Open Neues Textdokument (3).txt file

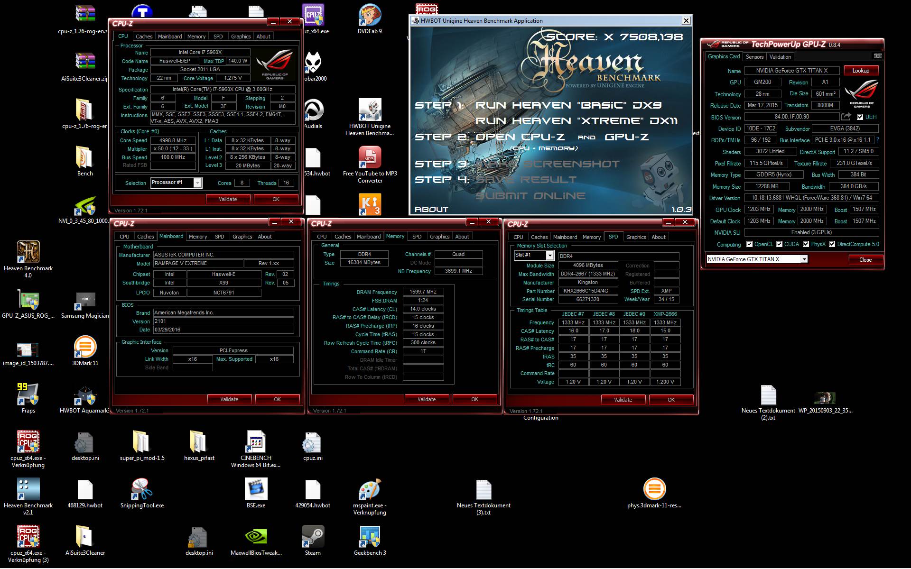[483, 489]
